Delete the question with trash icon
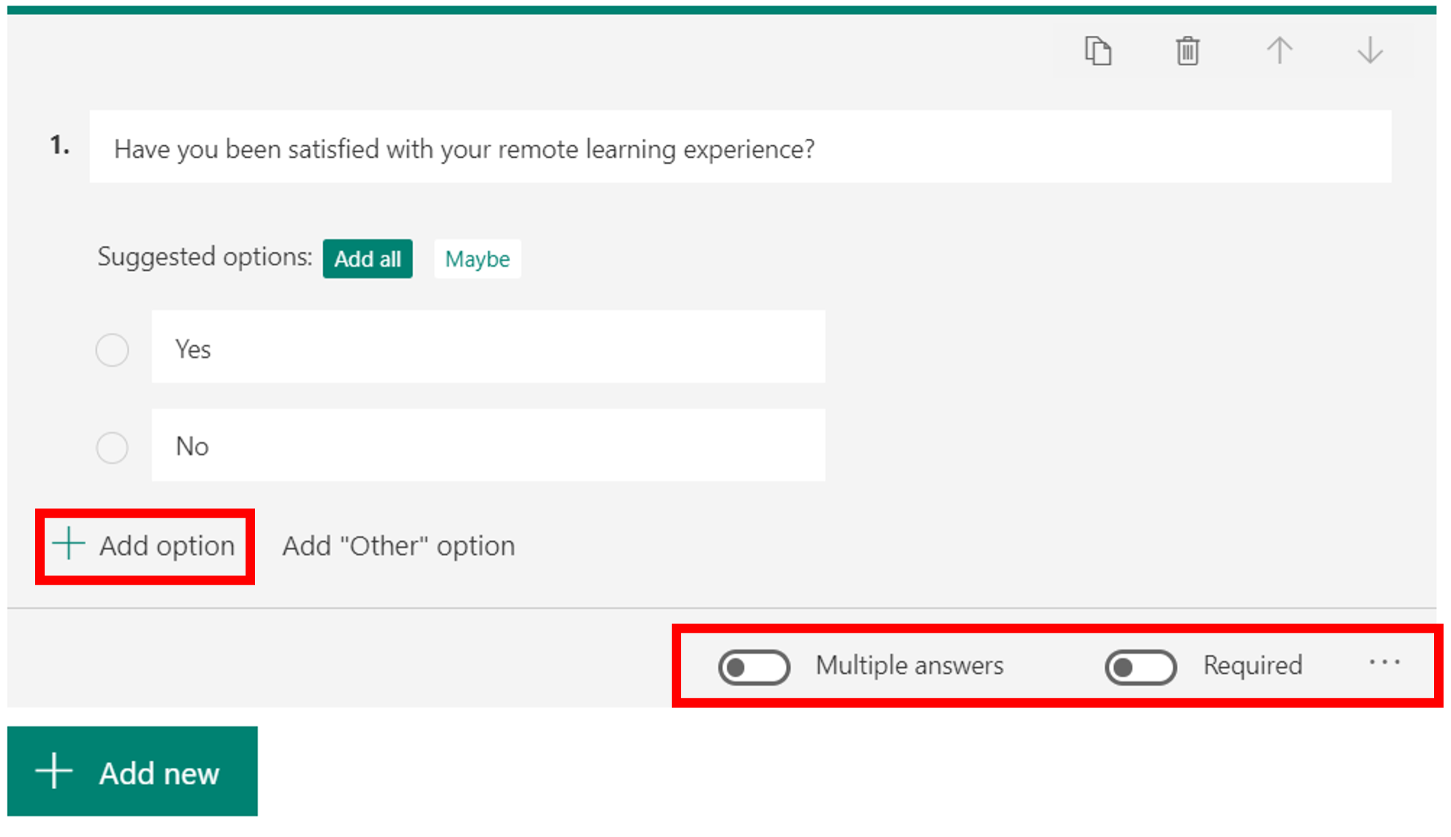Screen dimensions: 1451x837 1187,51
